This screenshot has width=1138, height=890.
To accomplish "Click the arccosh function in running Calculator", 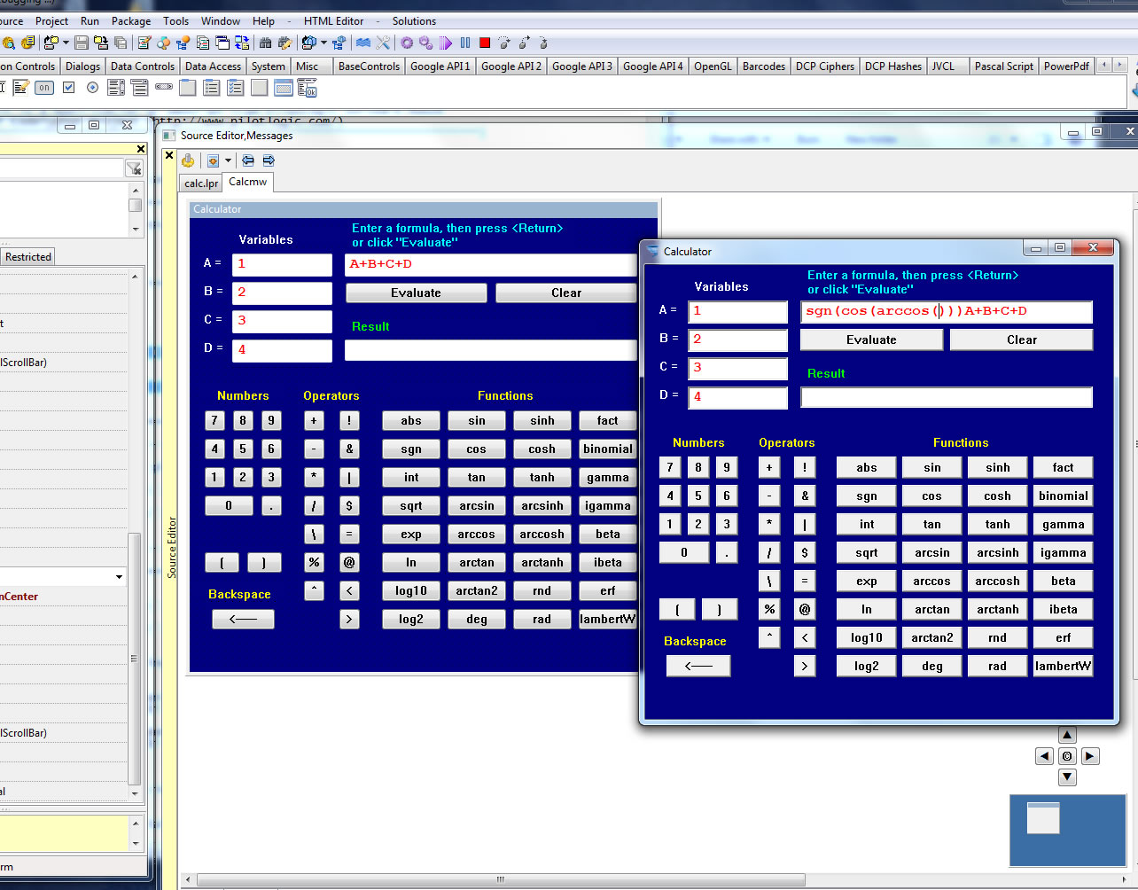I will 997,582.
